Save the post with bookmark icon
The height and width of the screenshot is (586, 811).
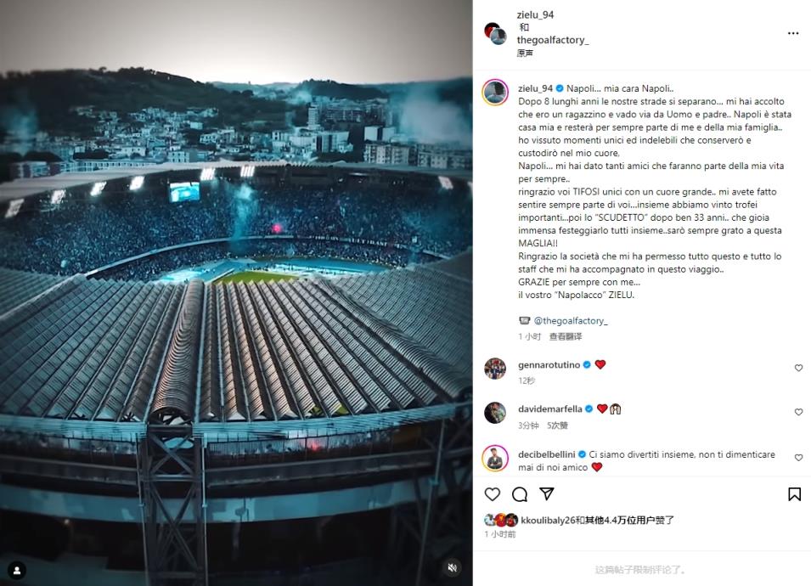tap(794, 494)
